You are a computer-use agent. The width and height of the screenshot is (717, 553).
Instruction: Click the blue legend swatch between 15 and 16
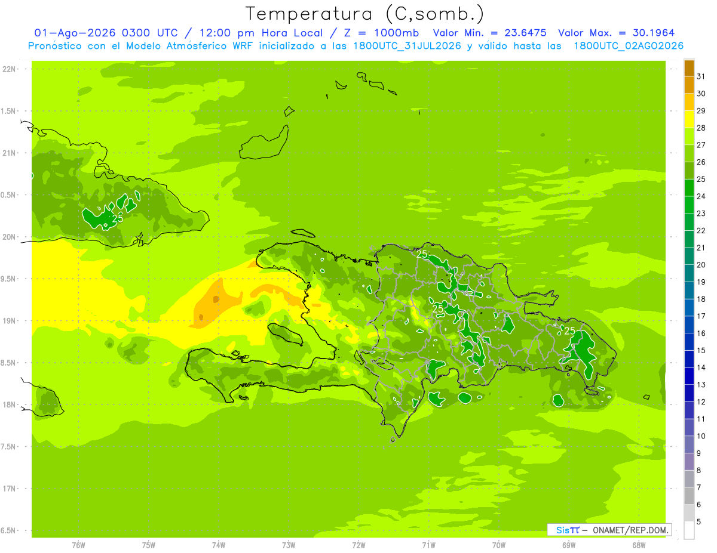click(689, 342)
